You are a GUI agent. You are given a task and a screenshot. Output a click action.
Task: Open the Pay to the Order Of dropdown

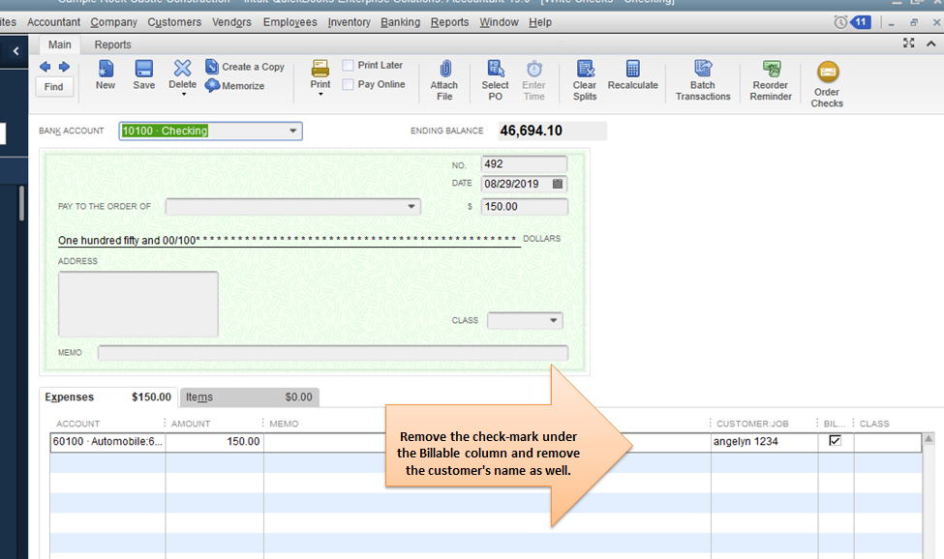pos(411,206)
